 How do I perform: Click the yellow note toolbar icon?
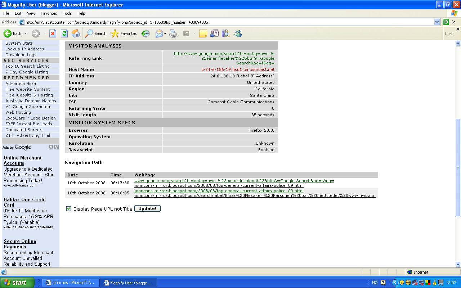click(x=203, y=33)
